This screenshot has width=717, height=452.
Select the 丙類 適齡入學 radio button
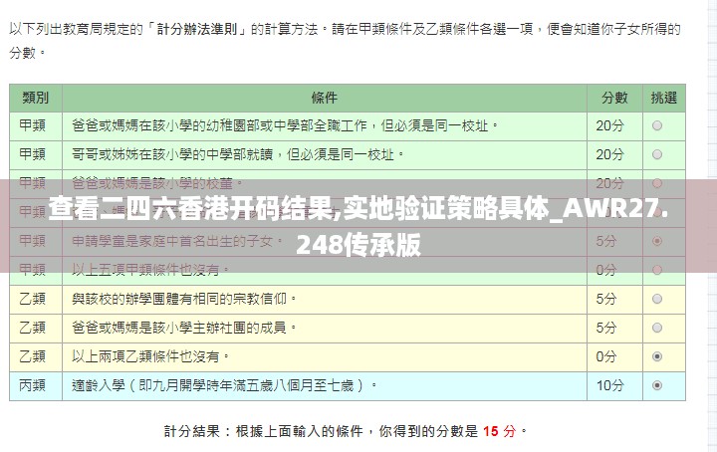[x=657, y=385]
